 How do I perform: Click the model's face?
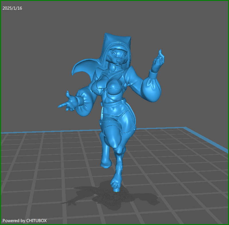[119, 57]
